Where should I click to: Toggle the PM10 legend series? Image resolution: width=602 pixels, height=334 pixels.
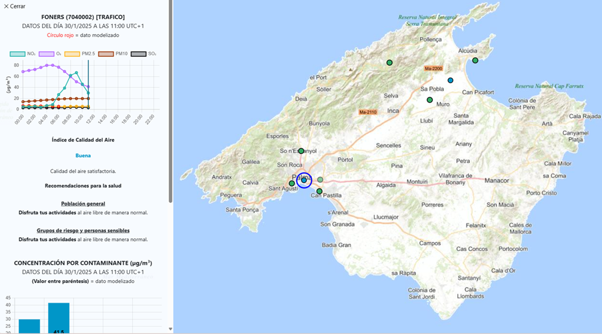113,54
